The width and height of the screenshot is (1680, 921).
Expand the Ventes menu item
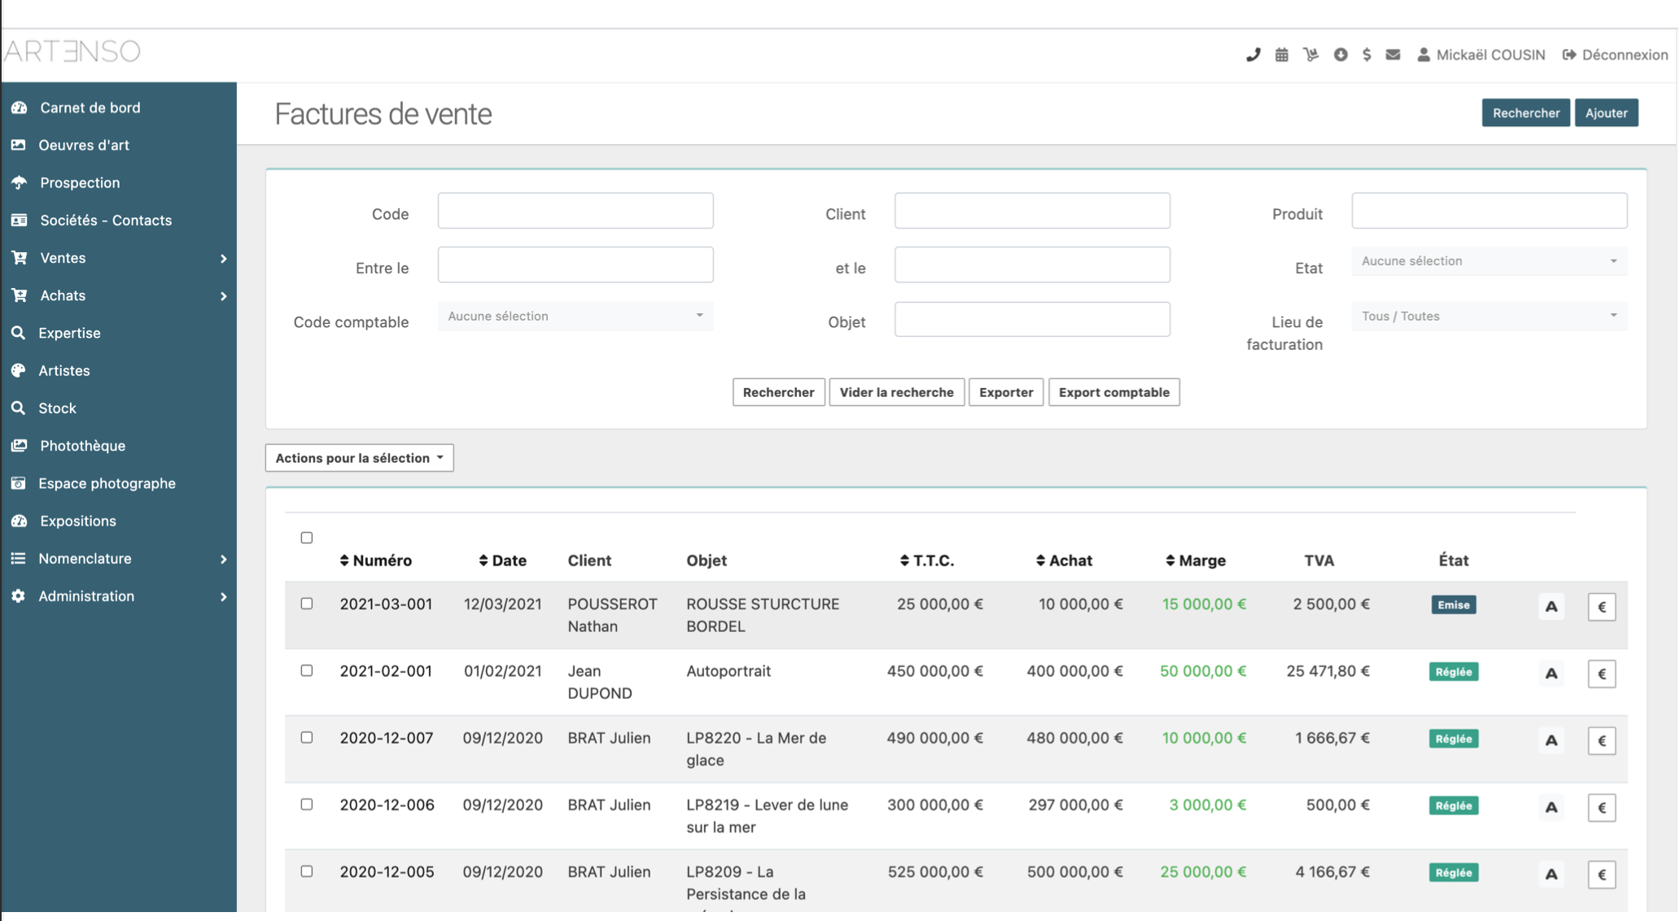[118, 259]
